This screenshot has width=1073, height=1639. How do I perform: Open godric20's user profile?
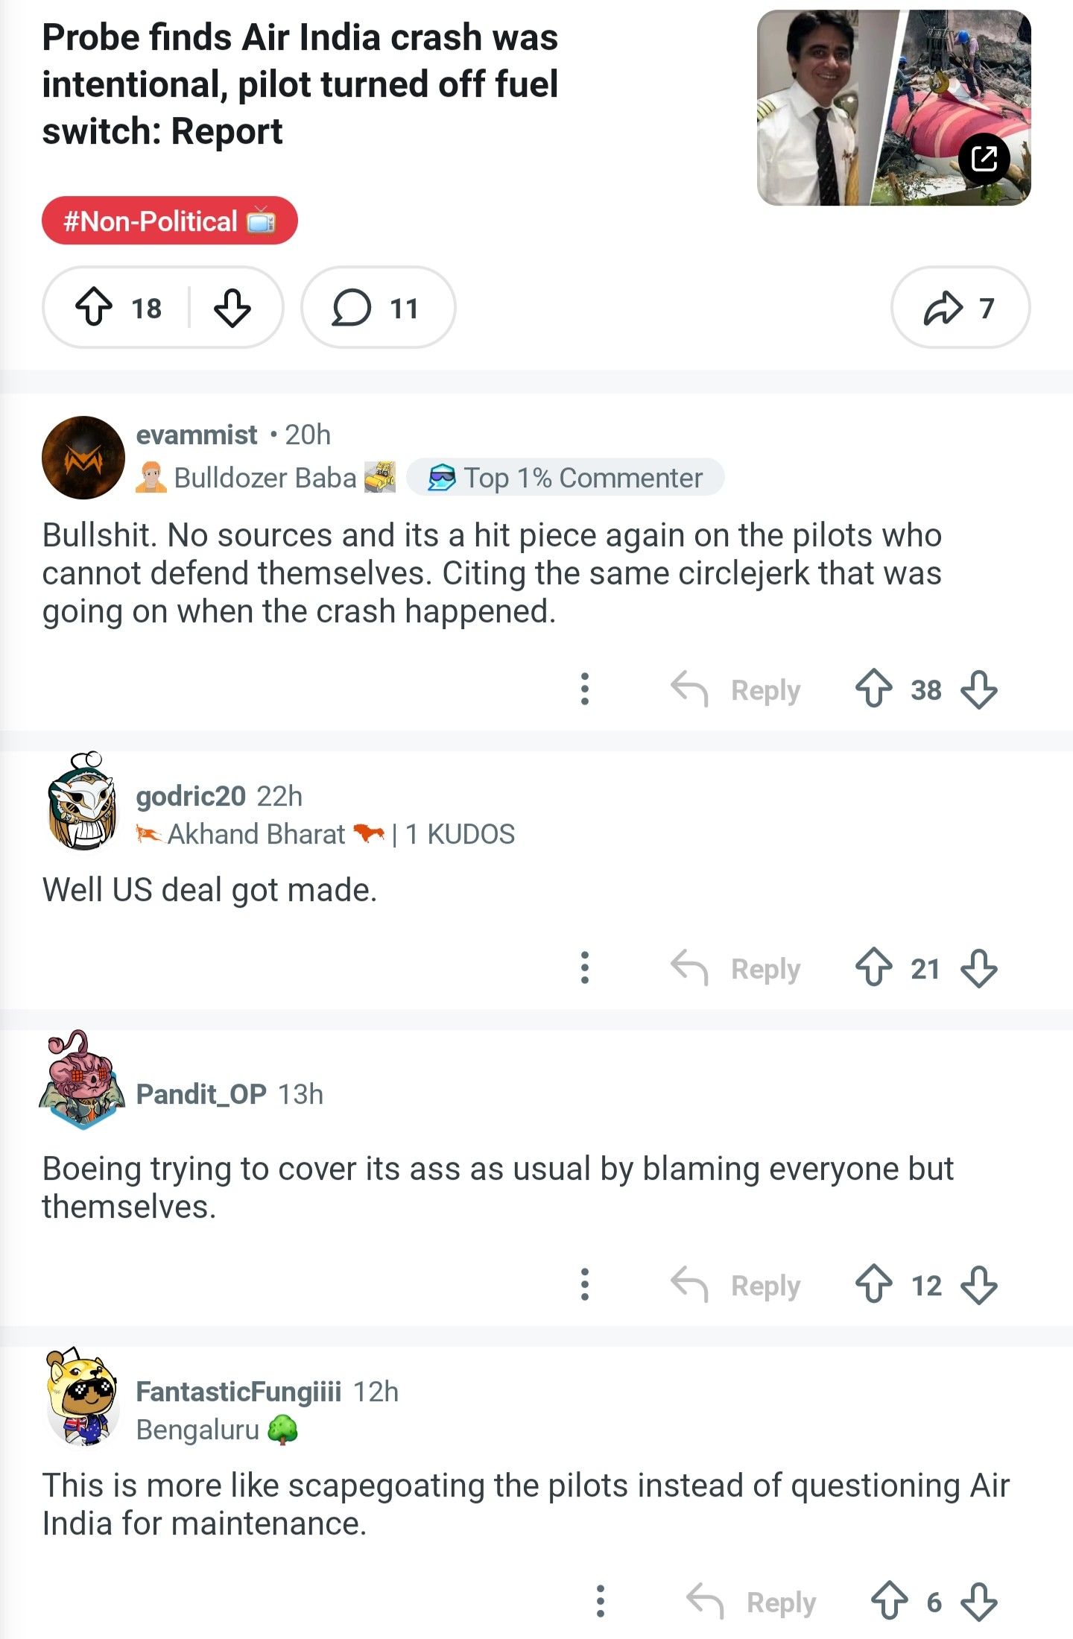pyautogui.click(x=190, y=796)
